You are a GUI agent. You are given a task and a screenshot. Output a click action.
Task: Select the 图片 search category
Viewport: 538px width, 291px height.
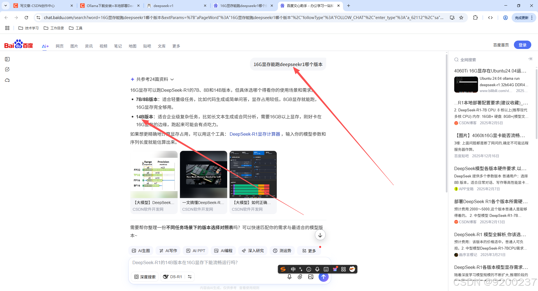tap(74, 46)
